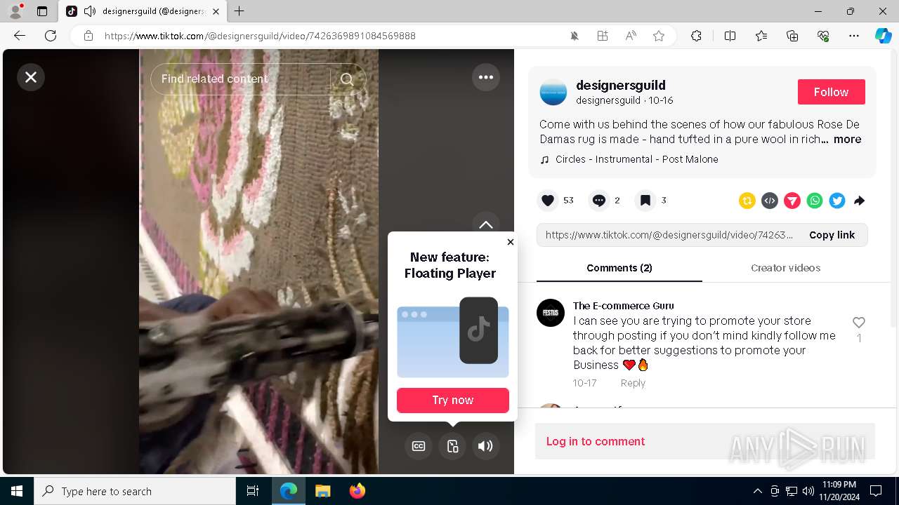899x505 pixels.
Task: Open The E-commerce Guru commenter avatar
Action: pyautogui.click(x=551, y=313)
